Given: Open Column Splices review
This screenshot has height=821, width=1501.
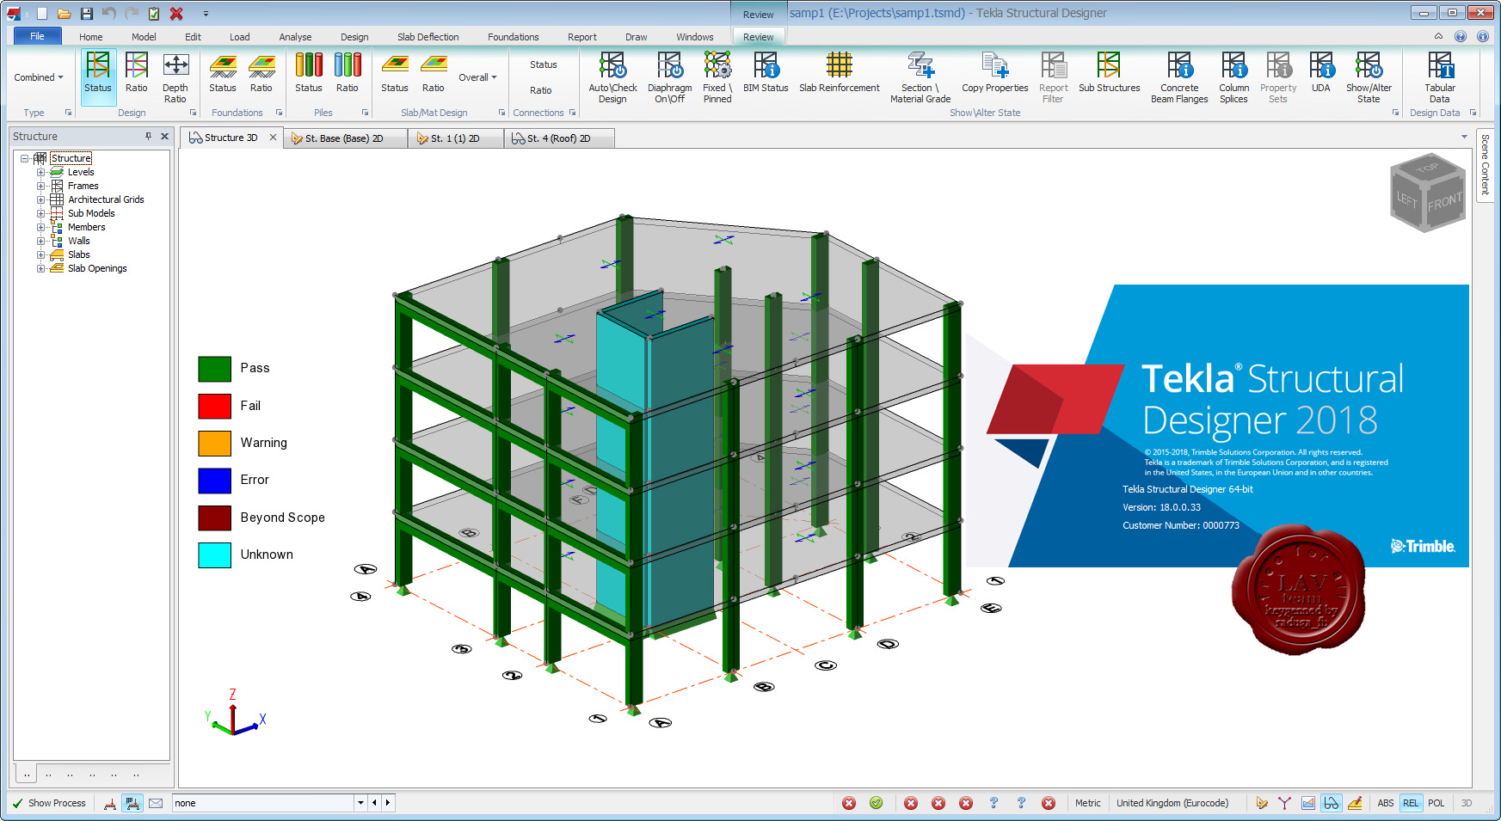Looking at the screenshot, I should pyautogui.click(x=1233, y=77).
